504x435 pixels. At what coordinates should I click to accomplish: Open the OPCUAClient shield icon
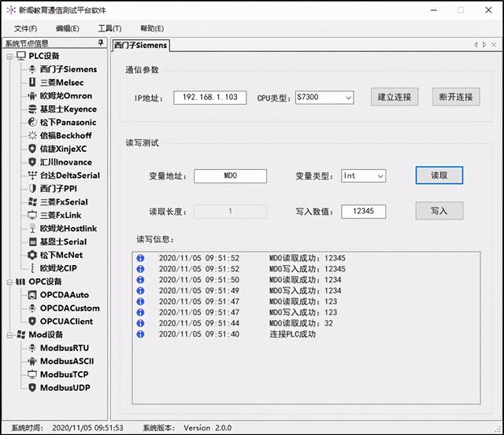coord(31,321)
